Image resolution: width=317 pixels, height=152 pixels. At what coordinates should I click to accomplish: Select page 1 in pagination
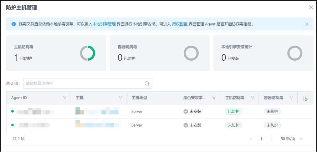(x=261, y=139)
